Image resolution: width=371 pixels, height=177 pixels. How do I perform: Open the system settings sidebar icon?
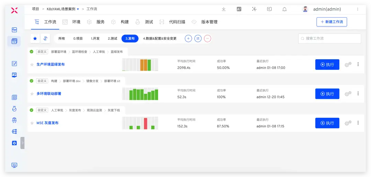[x=14, y=143]
